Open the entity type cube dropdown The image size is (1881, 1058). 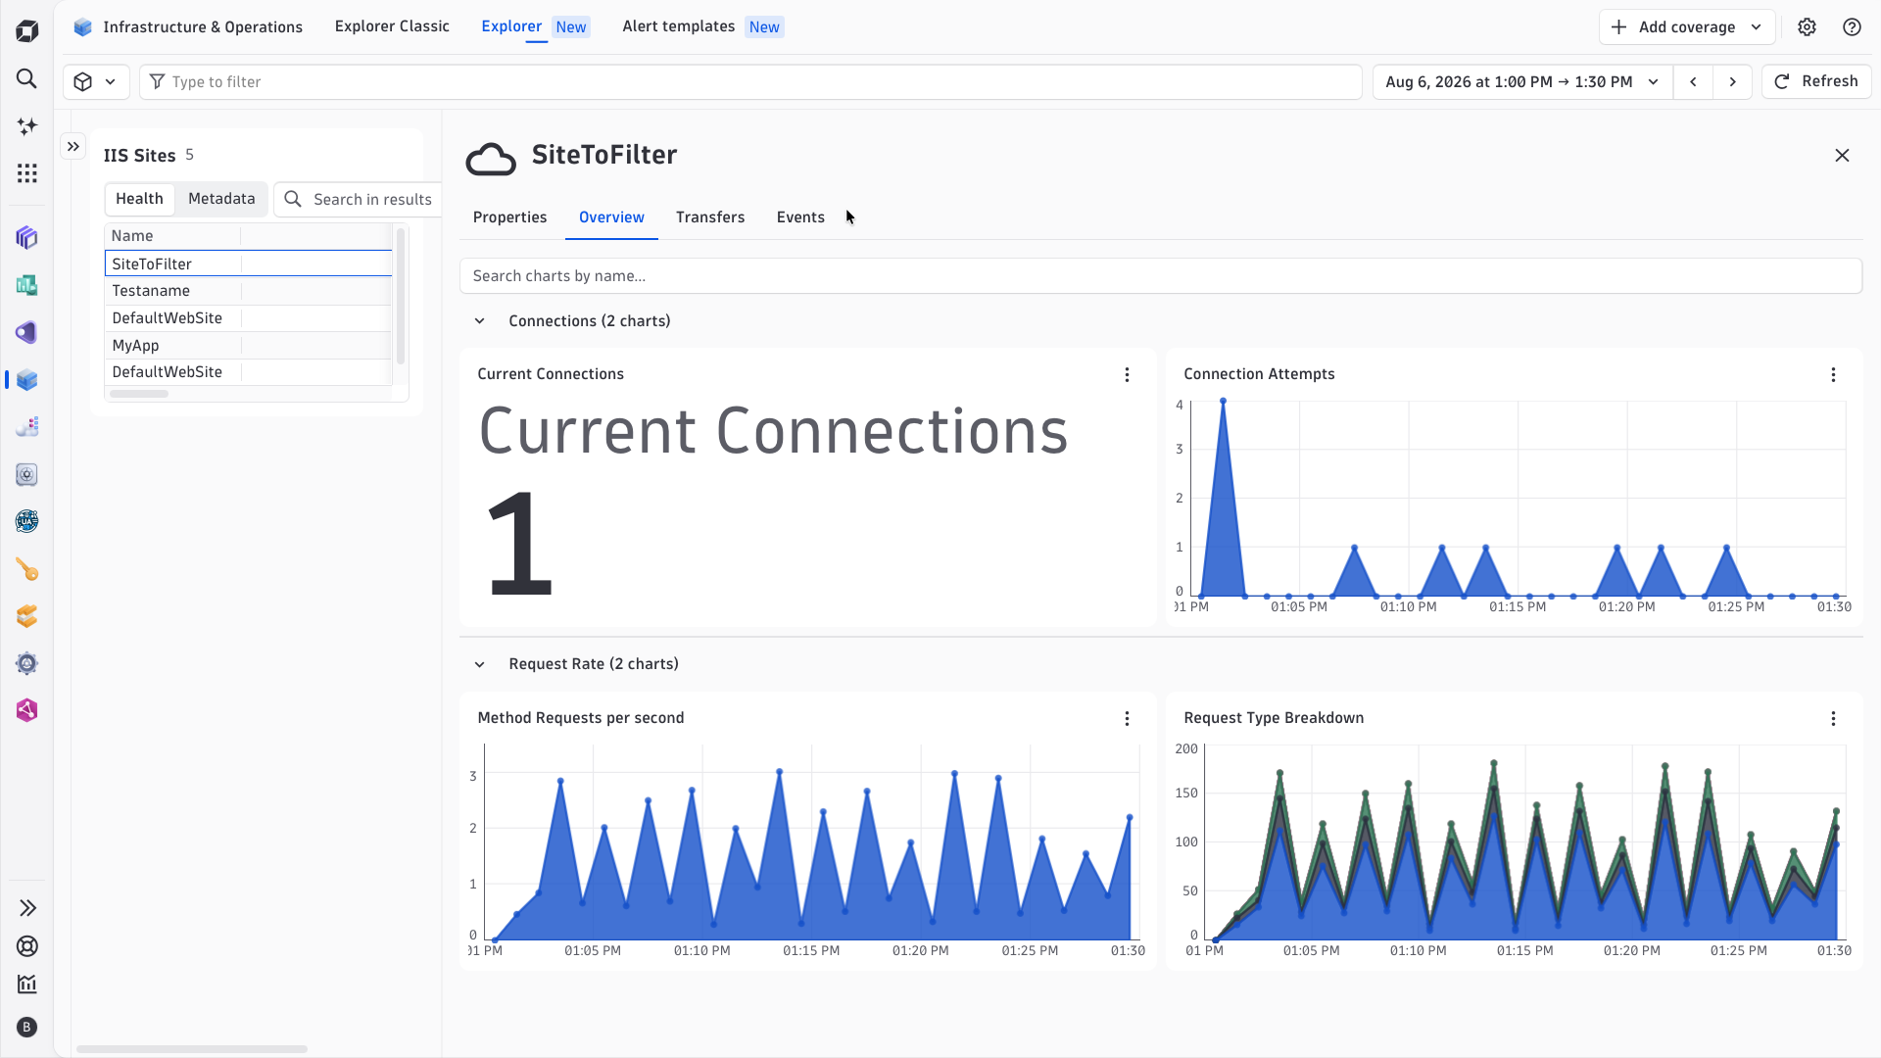(x=96, y=81)
